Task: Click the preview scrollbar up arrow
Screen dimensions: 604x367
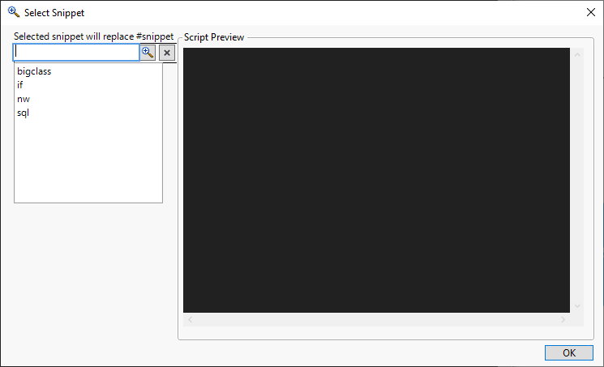Action: [x=577, y=54]
